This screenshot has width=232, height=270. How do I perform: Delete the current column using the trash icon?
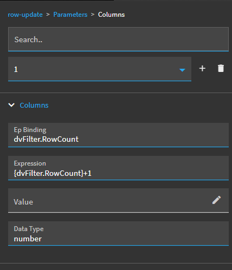coord(221,68)
